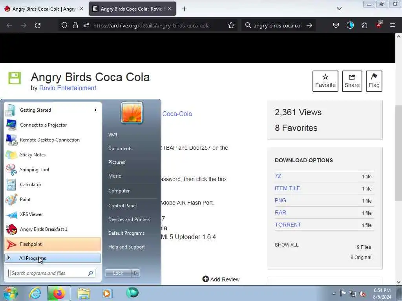Open the Firefox hamburger menu
The image size is (402, 301).
[393, 25]
